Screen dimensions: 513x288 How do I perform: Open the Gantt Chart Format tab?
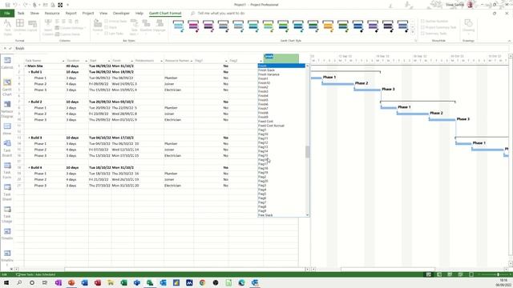point(165,14)
